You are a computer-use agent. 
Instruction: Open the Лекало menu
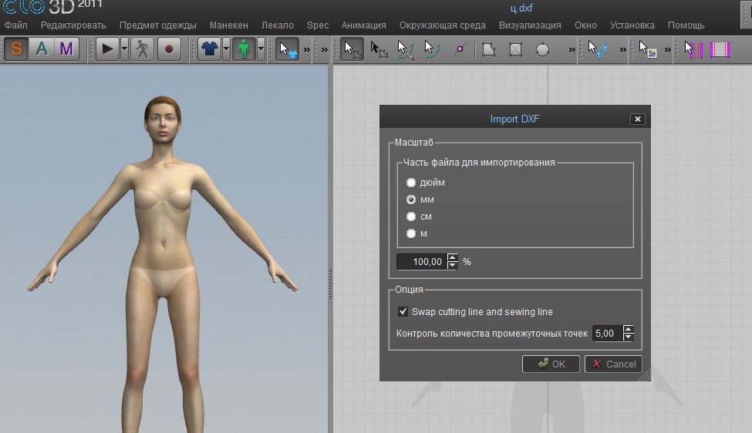pos(277,25)
